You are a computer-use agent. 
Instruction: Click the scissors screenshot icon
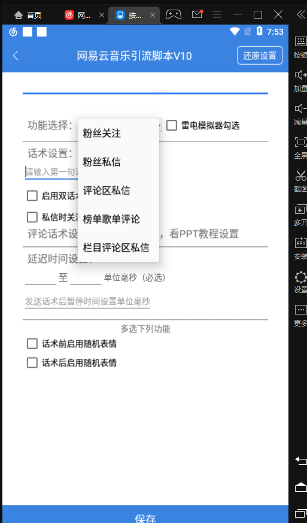[x=300, y=176]
